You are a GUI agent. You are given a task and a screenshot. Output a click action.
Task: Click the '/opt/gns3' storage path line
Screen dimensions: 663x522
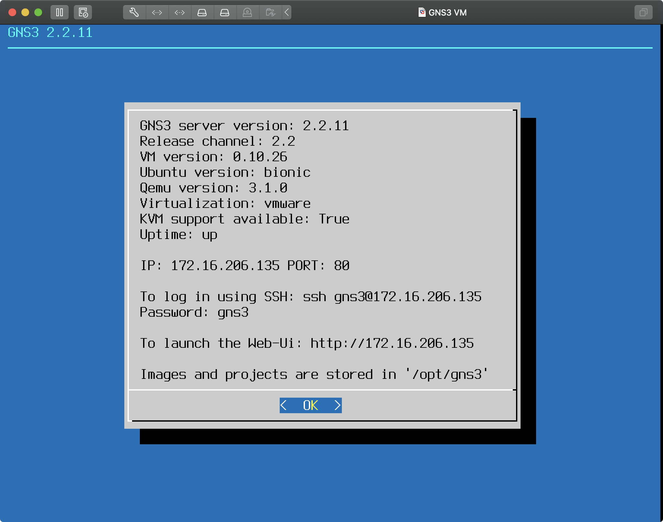pos(314,374)
